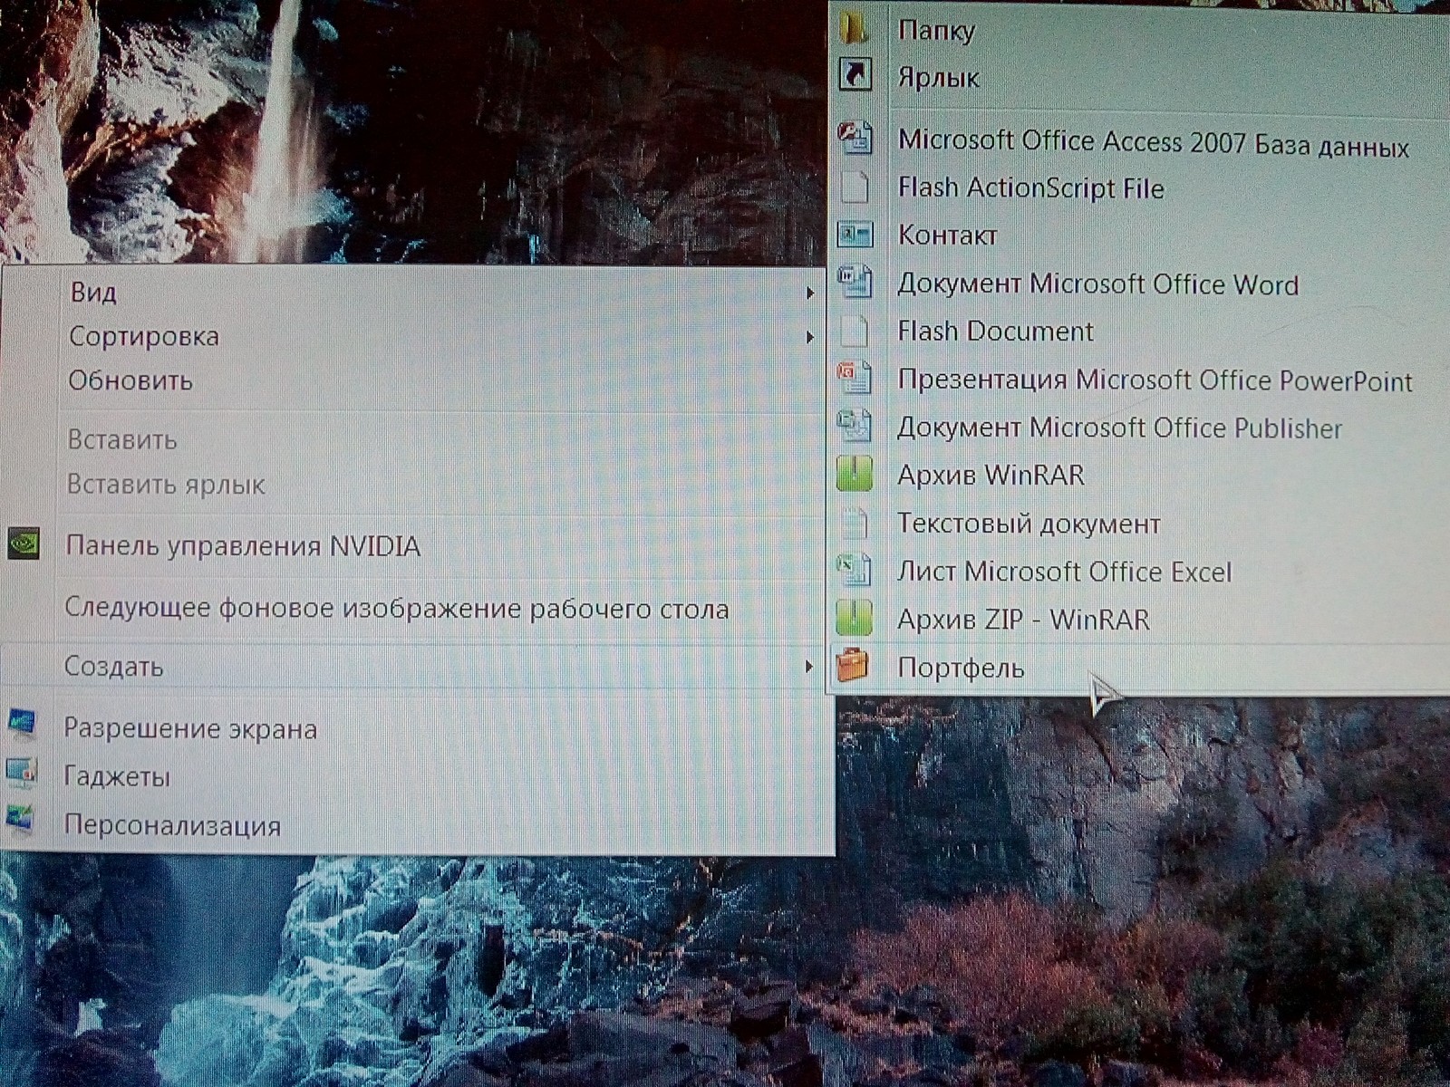This screenshot has width=1450, height=1087.
Task: Click the Flash Document page icon
Action: pos(854,330)
